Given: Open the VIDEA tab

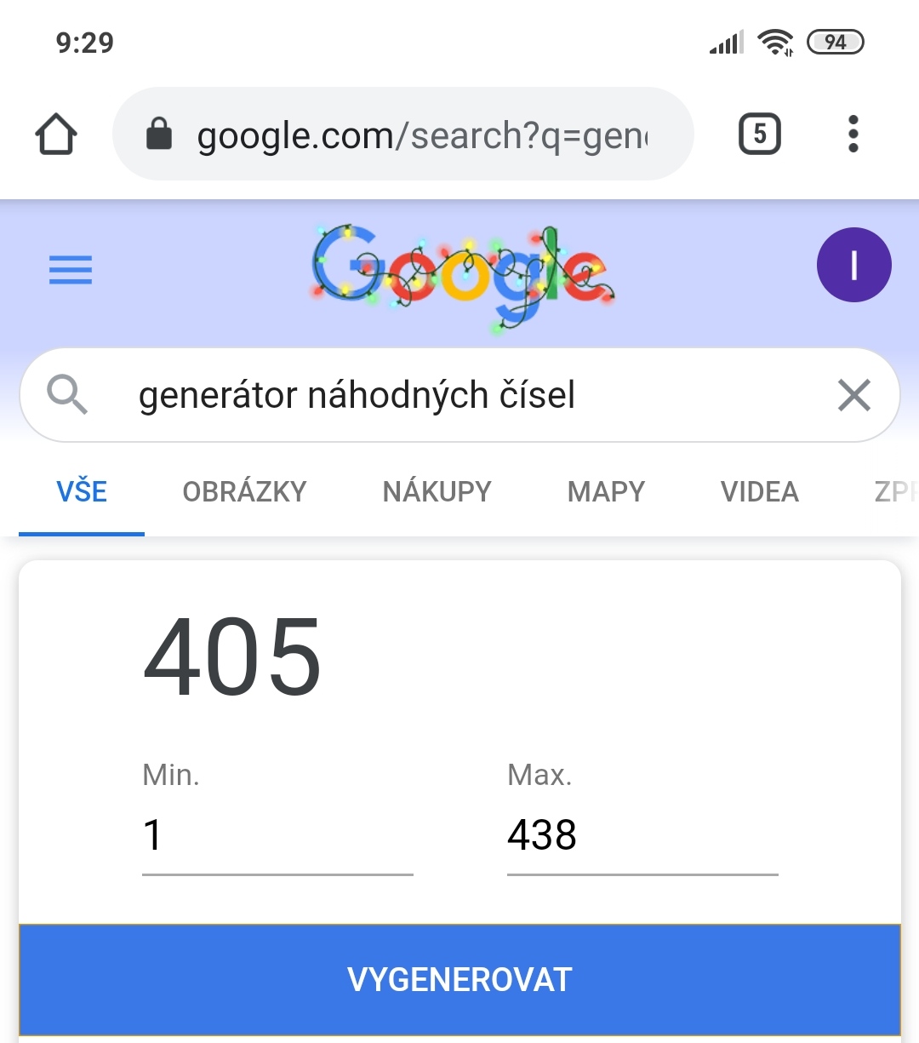Looking at the screenshot, I should (759, 492).
